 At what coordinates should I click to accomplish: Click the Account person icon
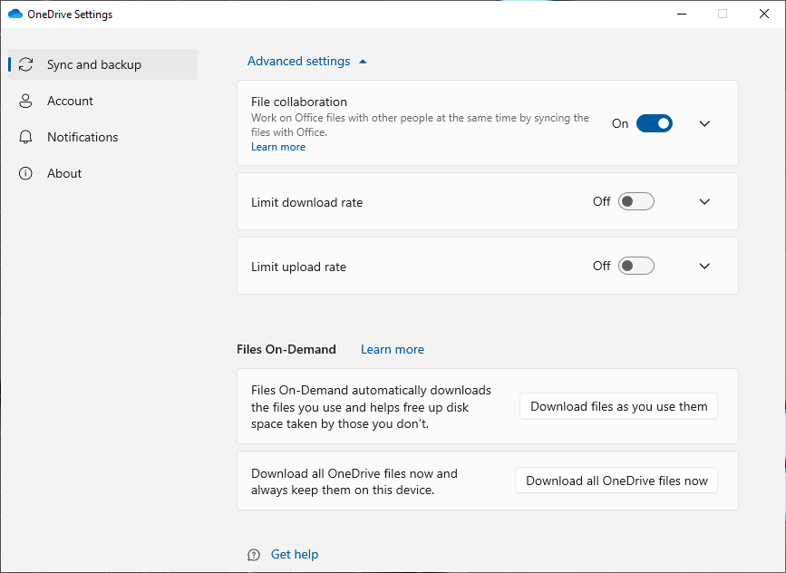[26, 101]
